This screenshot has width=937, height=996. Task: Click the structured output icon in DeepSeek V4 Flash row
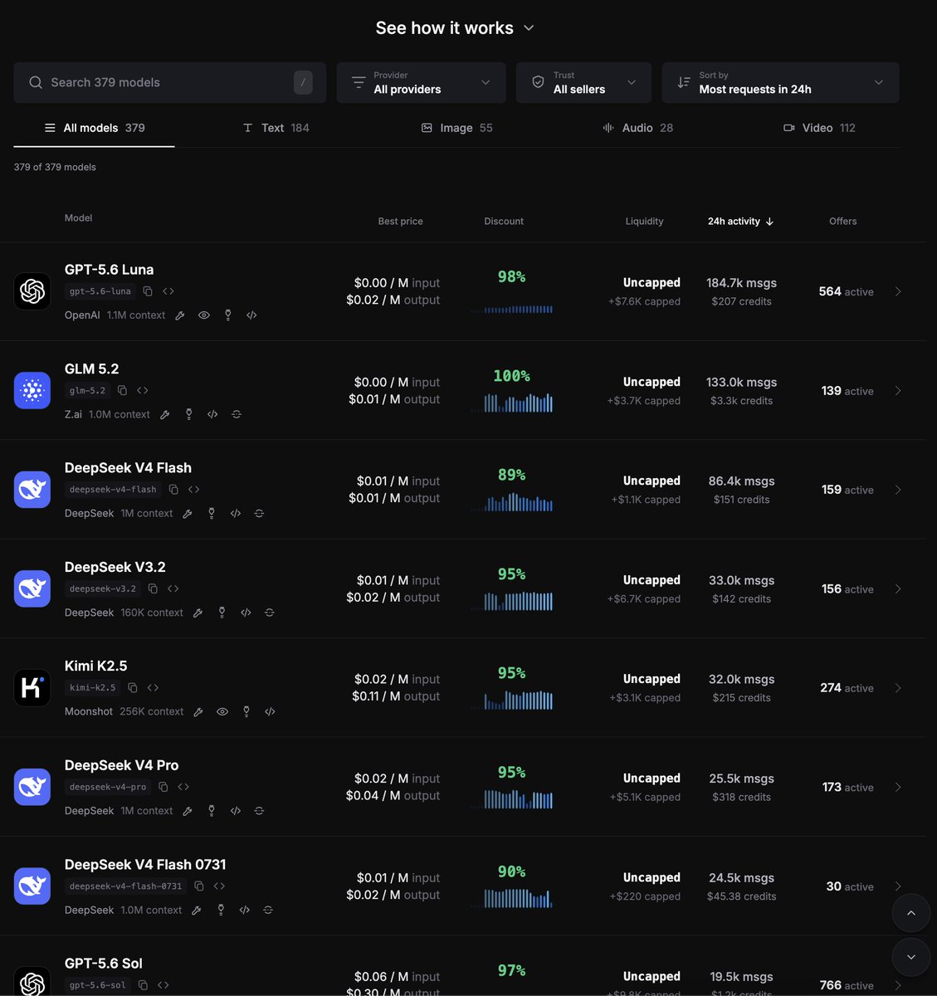236,514
